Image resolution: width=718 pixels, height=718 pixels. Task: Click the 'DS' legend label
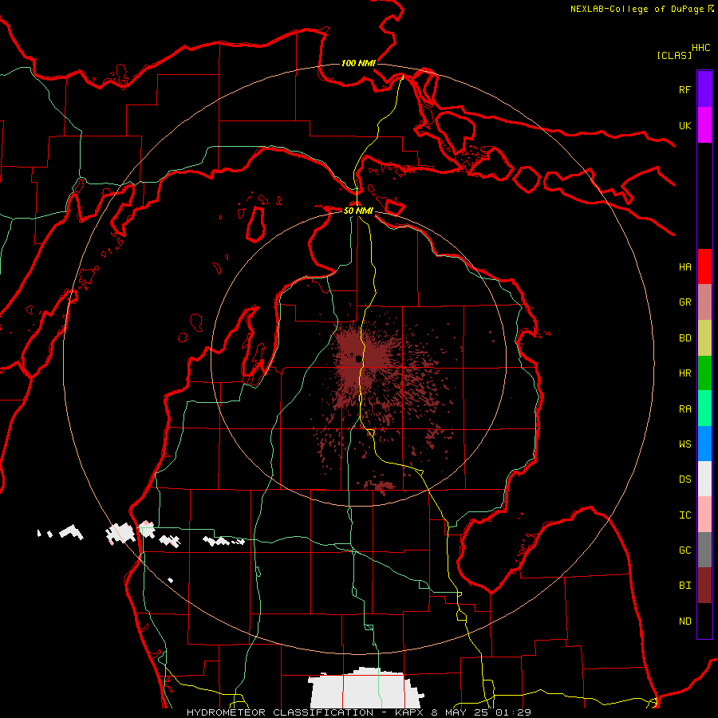point(684,479)
